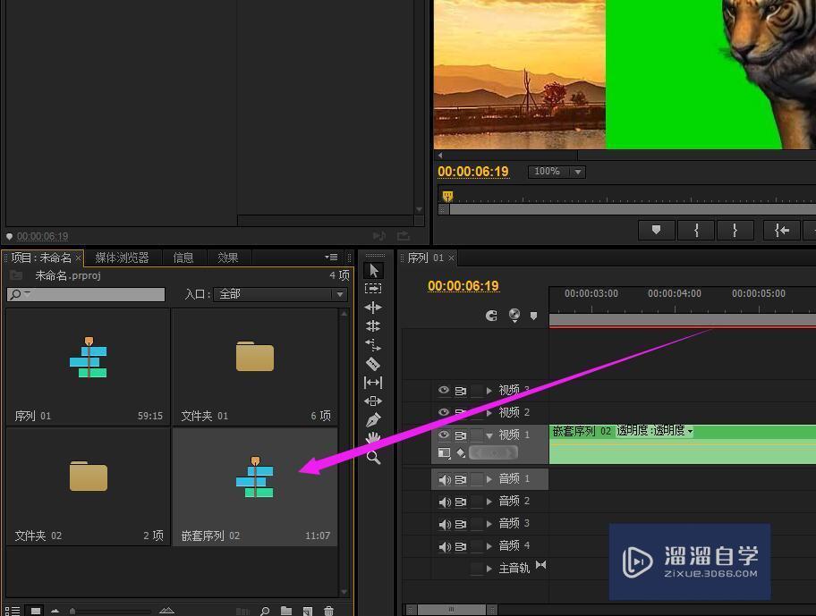Toggle sync lock on 视频 2 track
The image size is (816, 616).
[462, 412]
